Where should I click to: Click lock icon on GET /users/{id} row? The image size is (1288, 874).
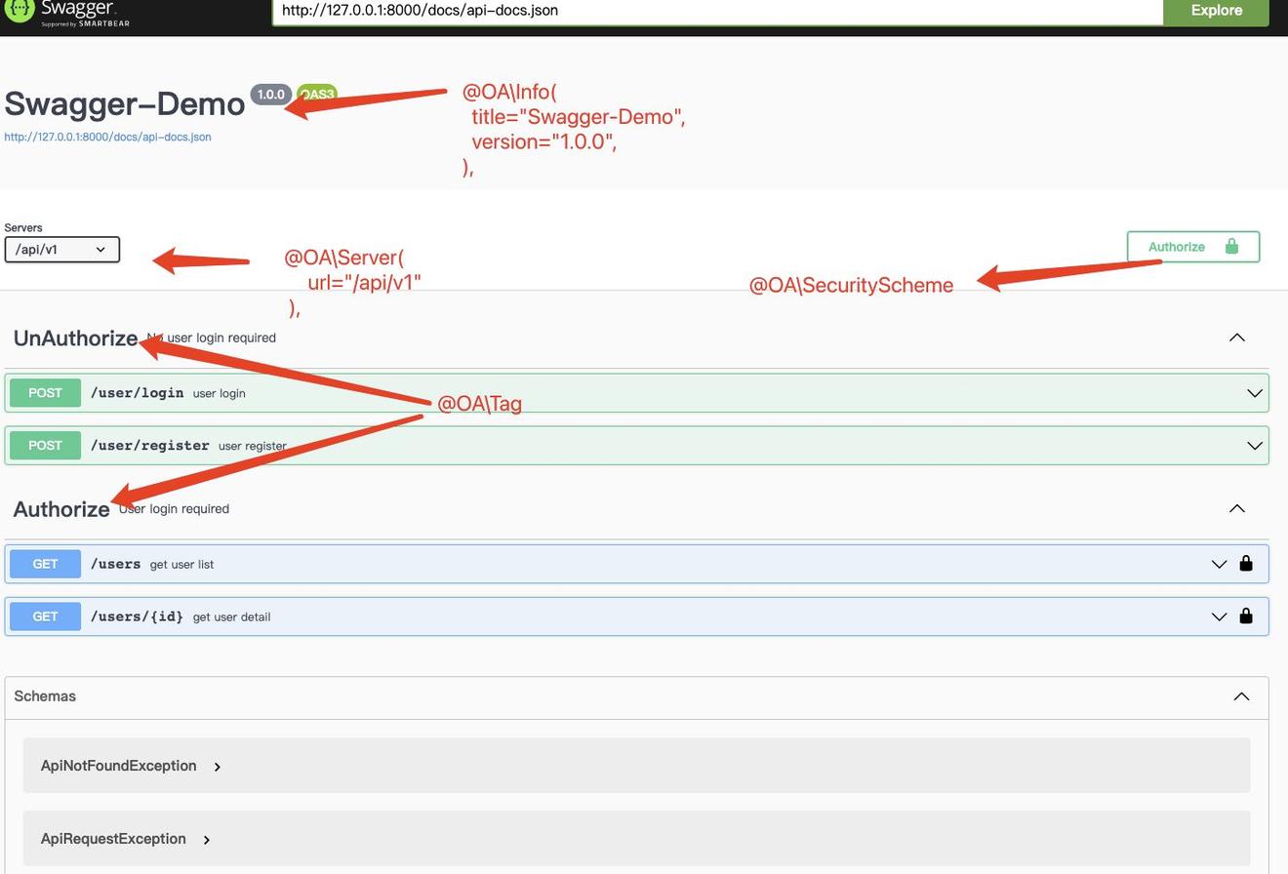1246,616
